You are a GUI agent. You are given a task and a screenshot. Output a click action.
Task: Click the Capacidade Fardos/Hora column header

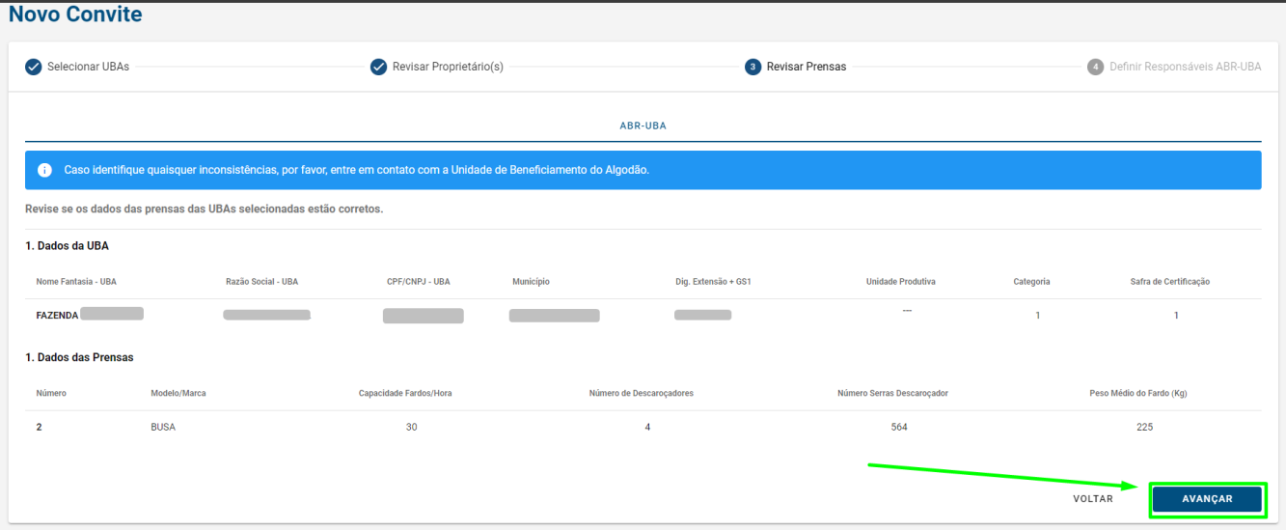coord(405,393)
